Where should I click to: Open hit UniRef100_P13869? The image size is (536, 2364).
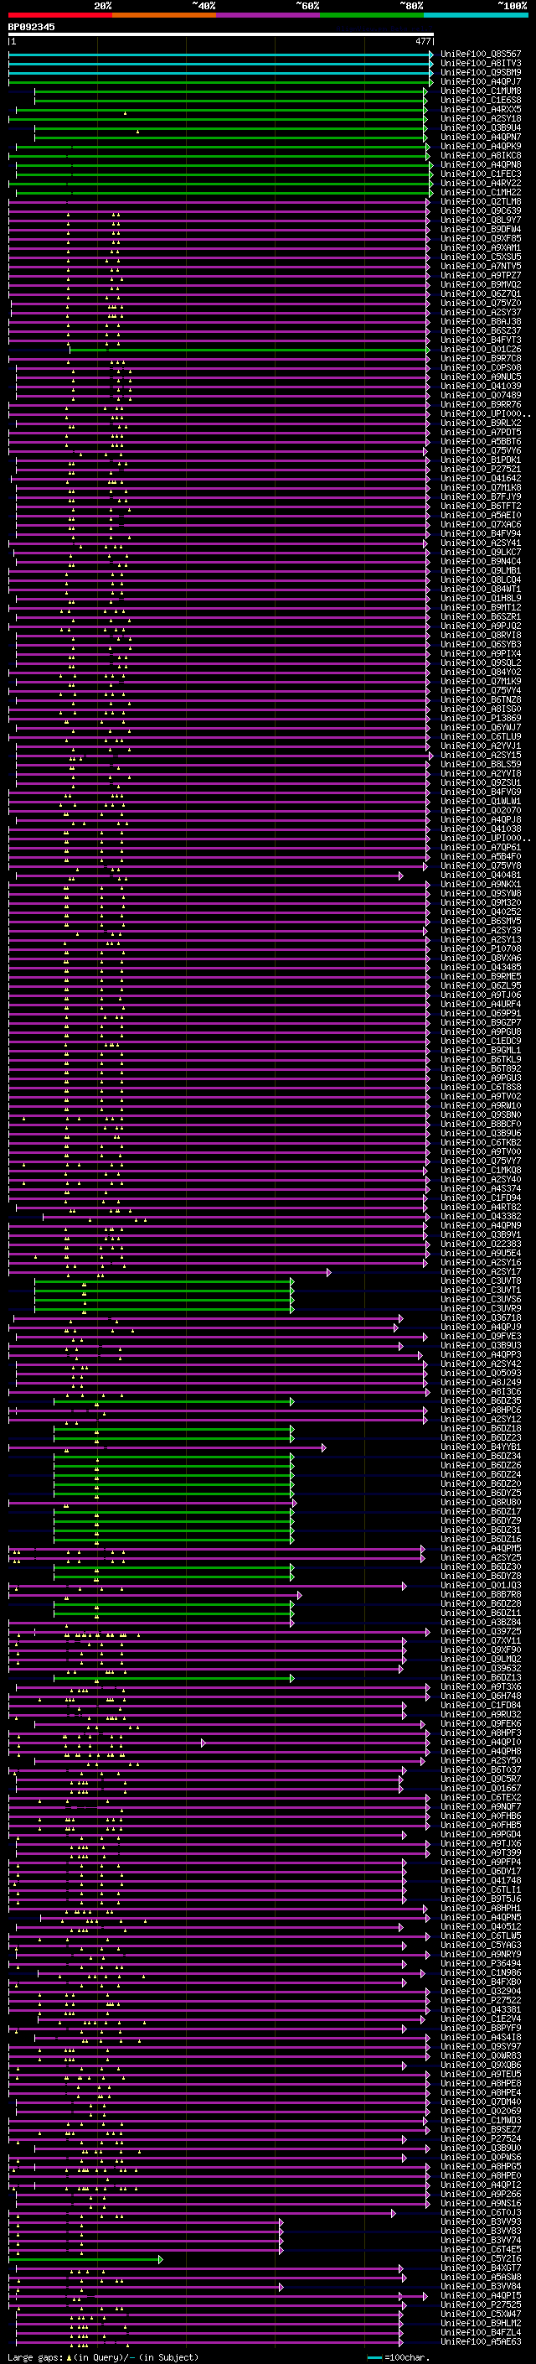click(x=481, y=718)
